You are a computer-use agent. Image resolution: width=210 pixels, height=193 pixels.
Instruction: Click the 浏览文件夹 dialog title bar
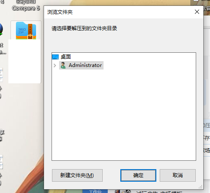click(x=119, y=12)
